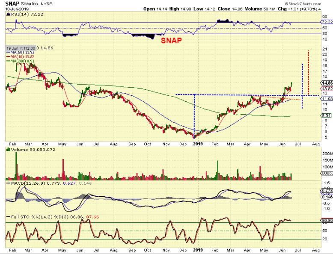Click the 87.66 stochastic %D value
The width and height of the screenshot is (333, 254).
point(92,217)
